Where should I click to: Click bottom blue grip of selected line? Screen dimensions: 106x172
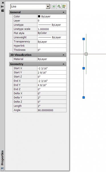84,97
